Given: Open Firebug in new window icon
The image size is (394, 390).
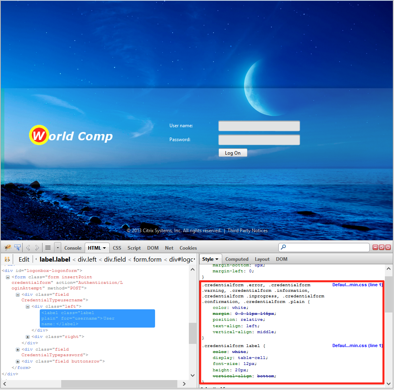Looking at the screenshot, I should pos(382,247).
